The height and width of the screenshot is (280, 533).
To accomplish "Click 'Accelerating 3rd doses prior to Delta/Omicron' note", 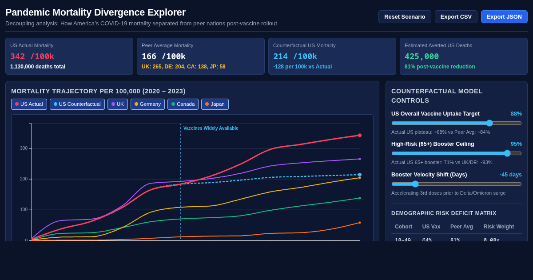I will point(449,193).
